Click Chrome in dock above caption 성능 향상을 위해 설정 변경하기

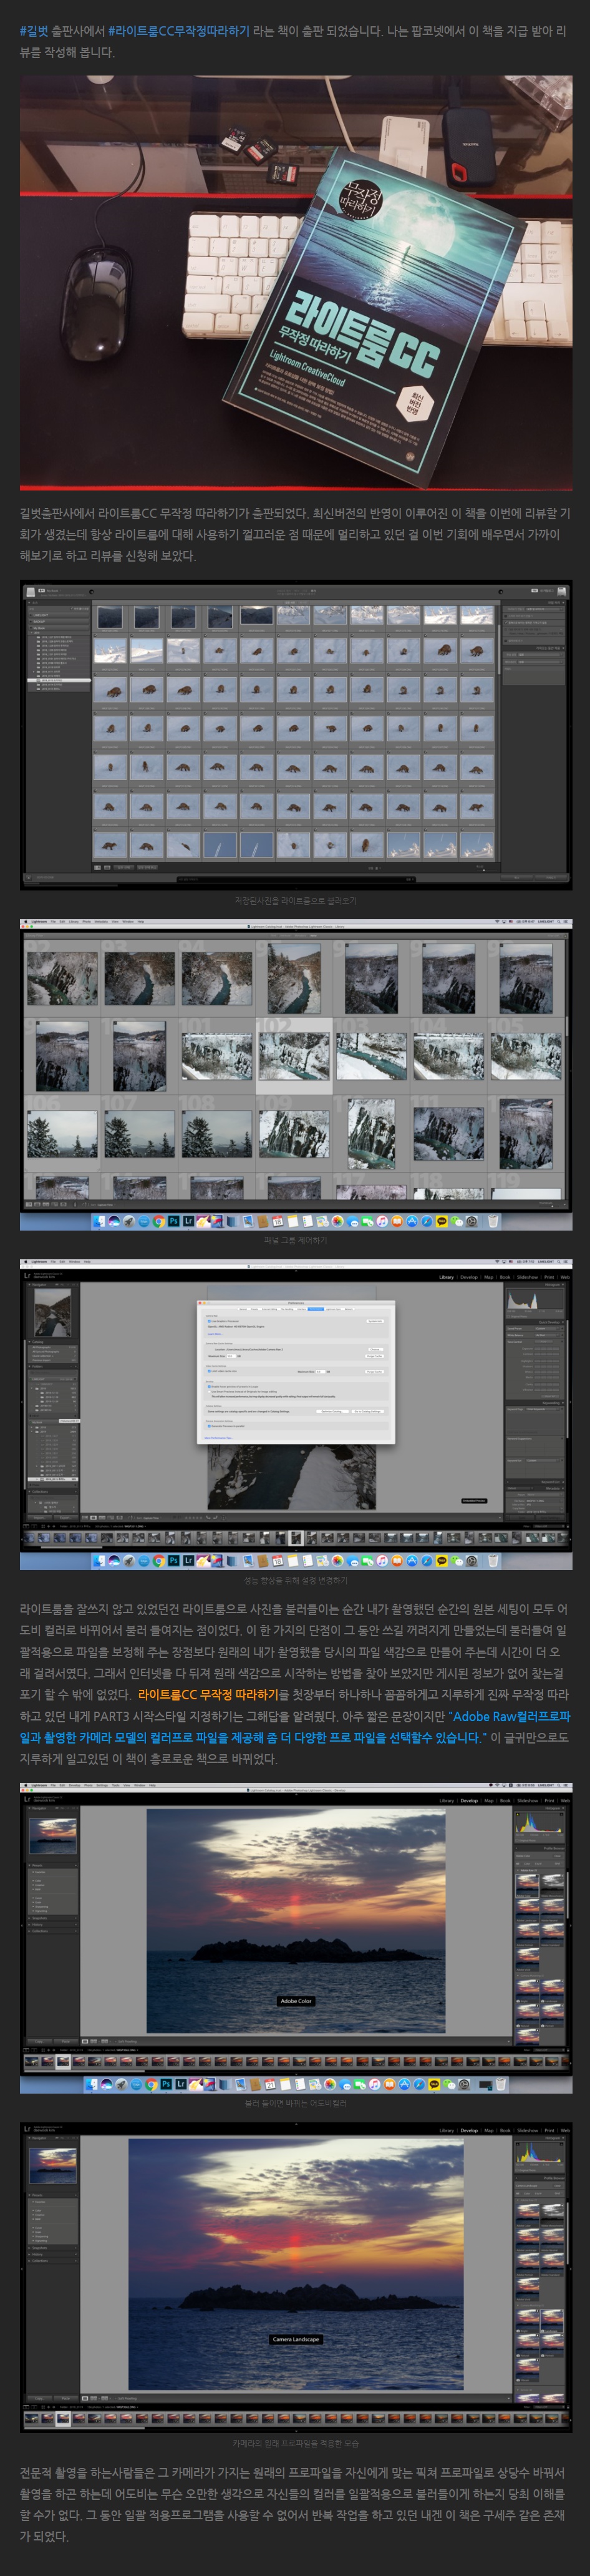[158, 1560]
